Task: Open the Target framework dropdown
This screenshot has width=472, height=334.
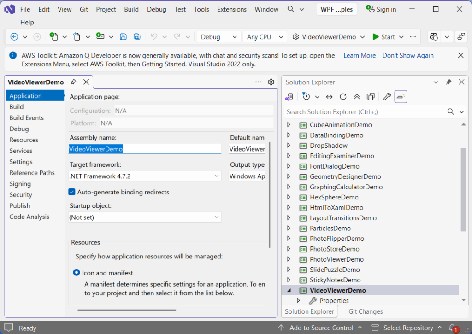Action: tap(216, 176)
